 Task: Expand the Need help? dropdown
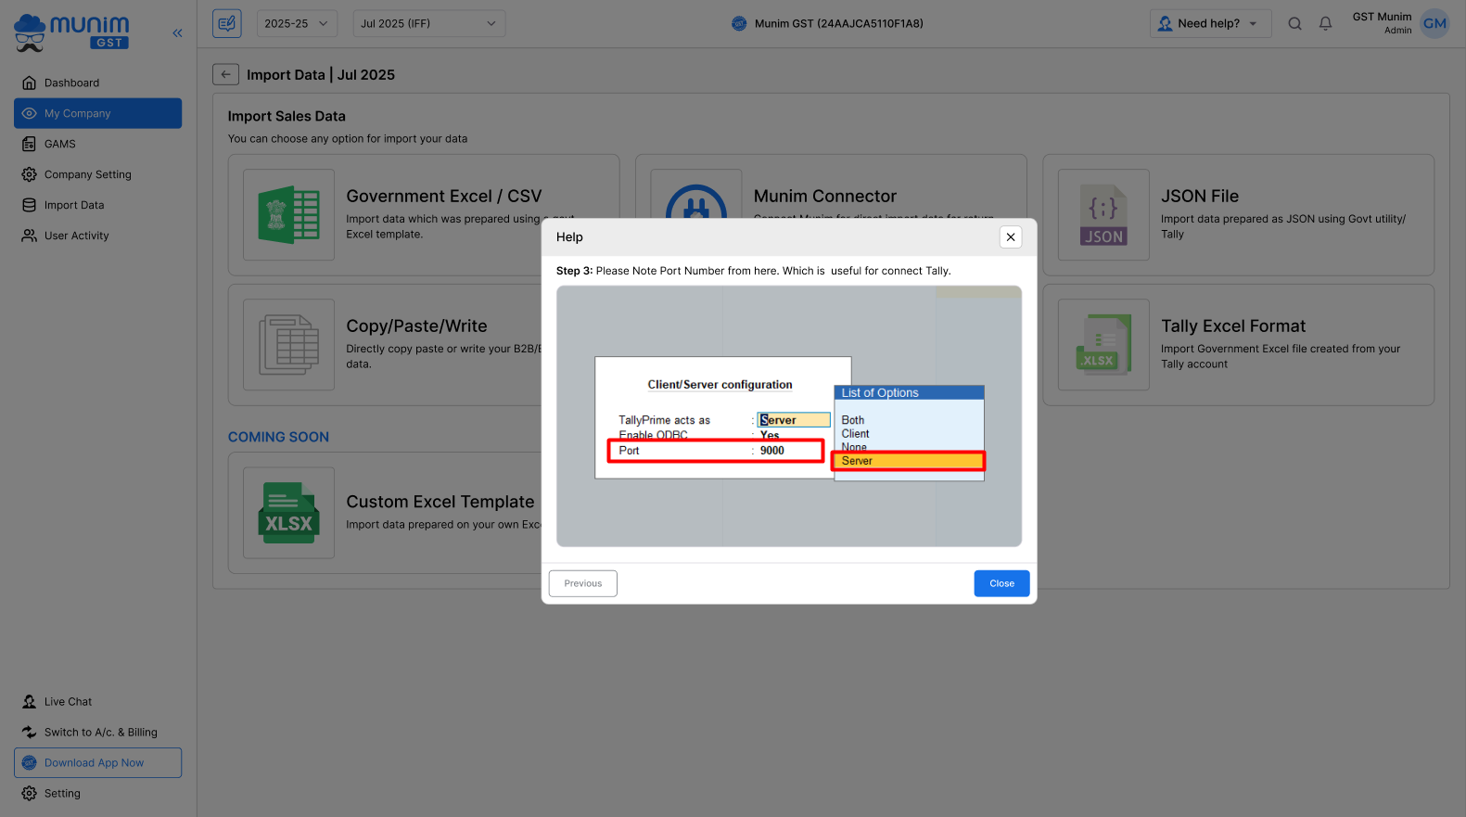(1210, 24)
